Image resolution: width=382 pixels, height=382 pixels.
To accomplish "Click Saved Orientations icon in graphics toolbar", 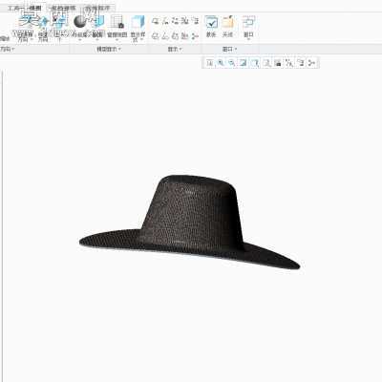I will [266, 63].
